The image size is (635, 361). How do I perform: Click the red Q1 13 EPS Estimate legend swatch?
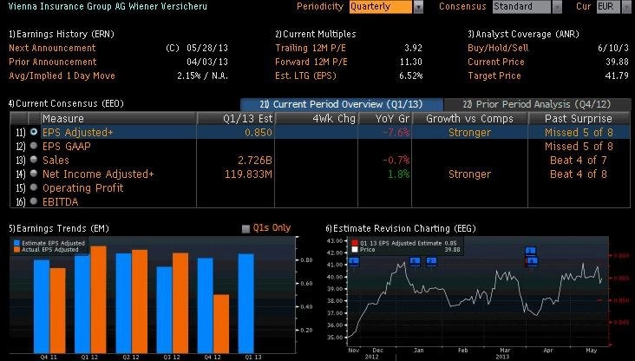(355, 243)
